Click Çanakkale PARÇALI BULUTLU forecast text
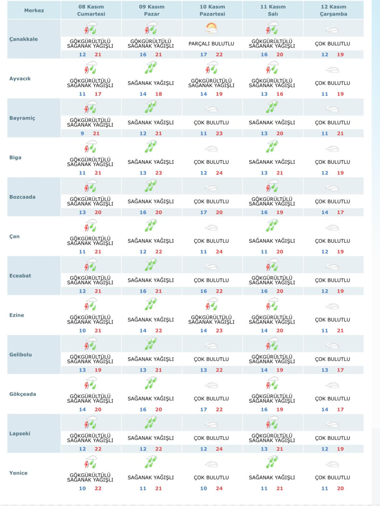Image resolution: width=380 pixels, height=506 pixels. (x=211, y=44)
